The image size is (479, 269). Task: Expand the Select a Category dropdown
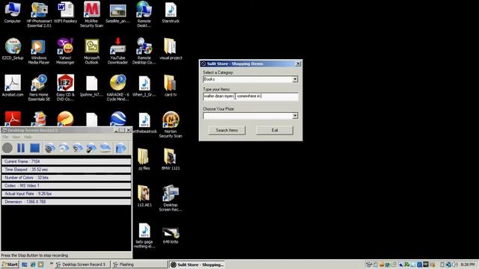pos(295,79)
